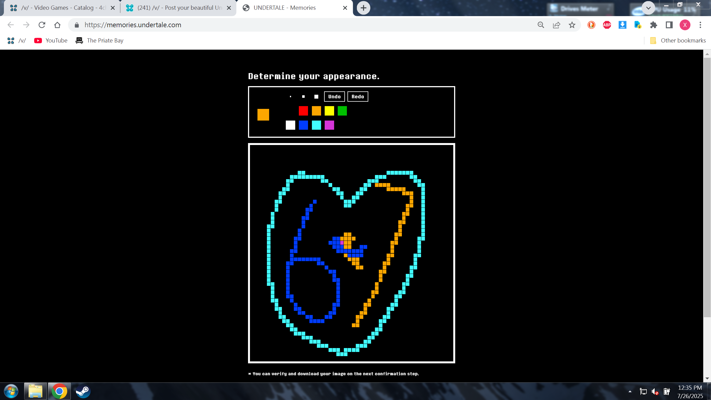
Task: Select the smallest brush size
Action: (x=291, y=97)
